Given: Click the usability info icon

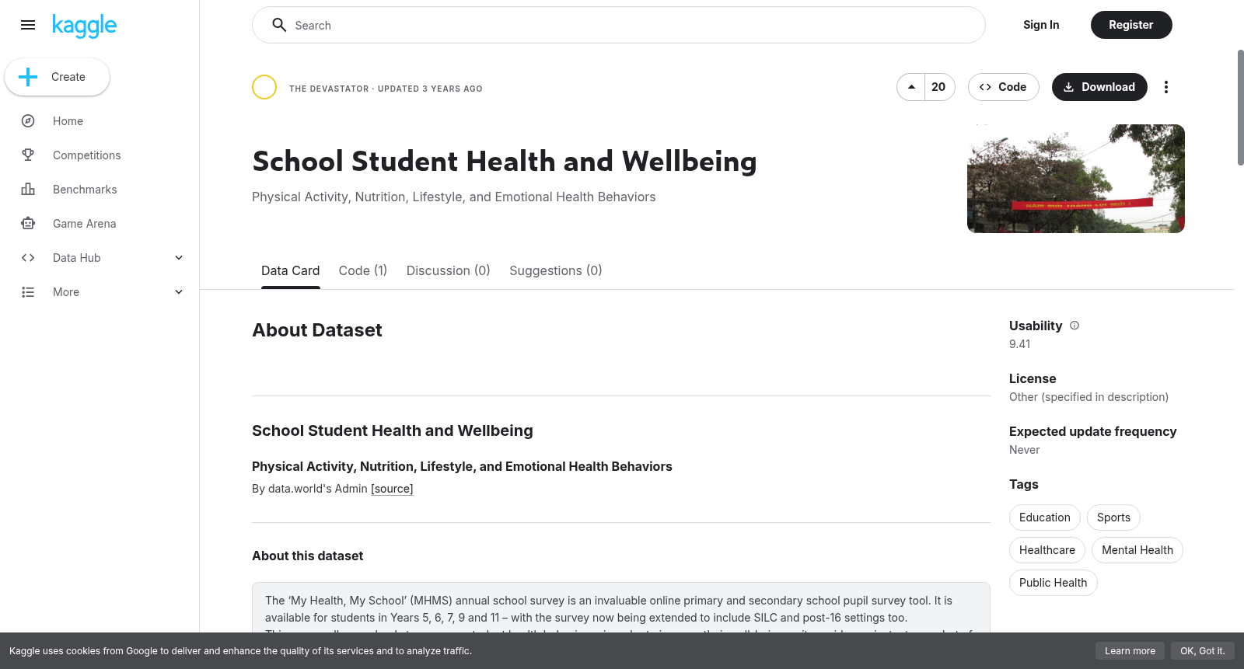Looking at the screenshot, I should point(1075,326).
